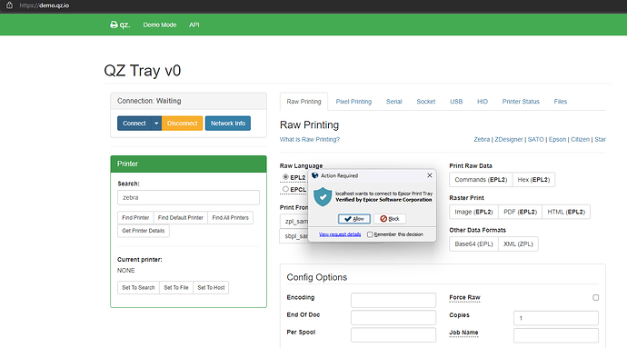Block the connection request

click(390, 219)
